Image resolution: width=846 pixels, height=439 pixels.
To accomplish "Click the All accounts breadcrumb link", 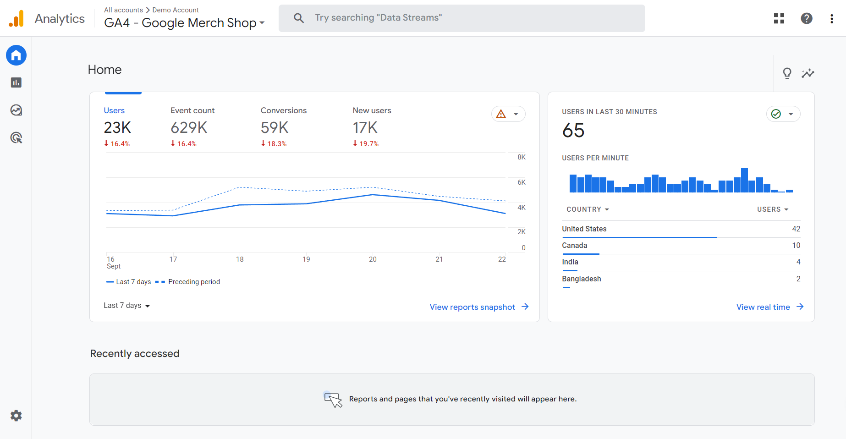I will pyautogui.click(x=123, y=10).
